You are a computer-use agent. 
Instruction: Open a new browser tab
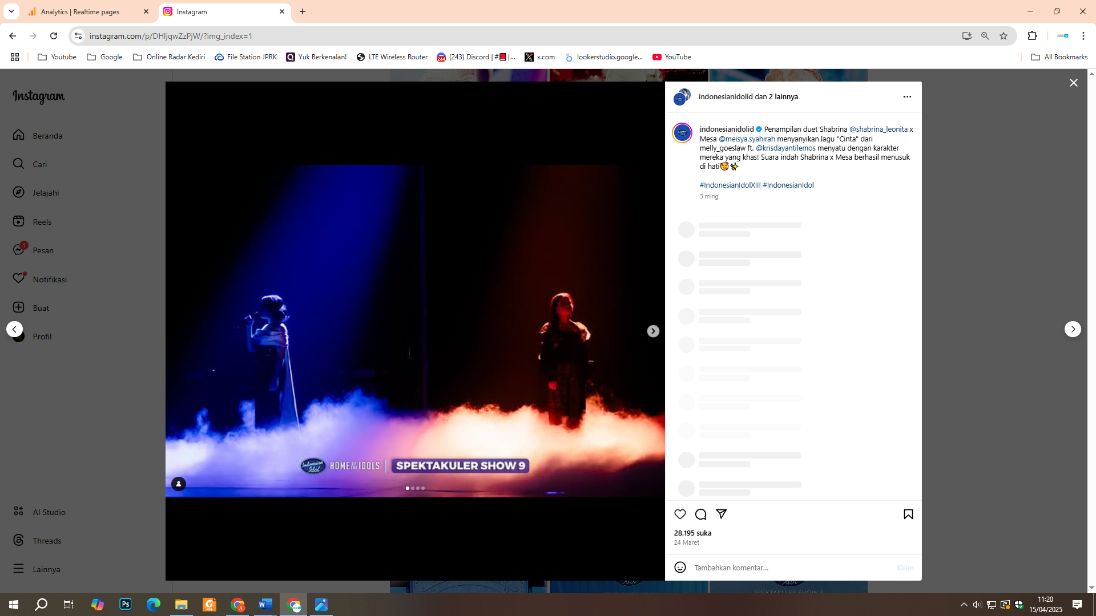click(303, 11)
